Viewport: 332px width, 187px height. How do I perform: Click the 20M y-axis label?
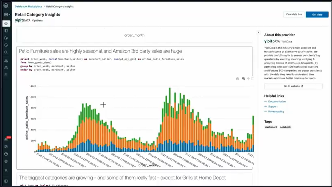pos(33,140)
